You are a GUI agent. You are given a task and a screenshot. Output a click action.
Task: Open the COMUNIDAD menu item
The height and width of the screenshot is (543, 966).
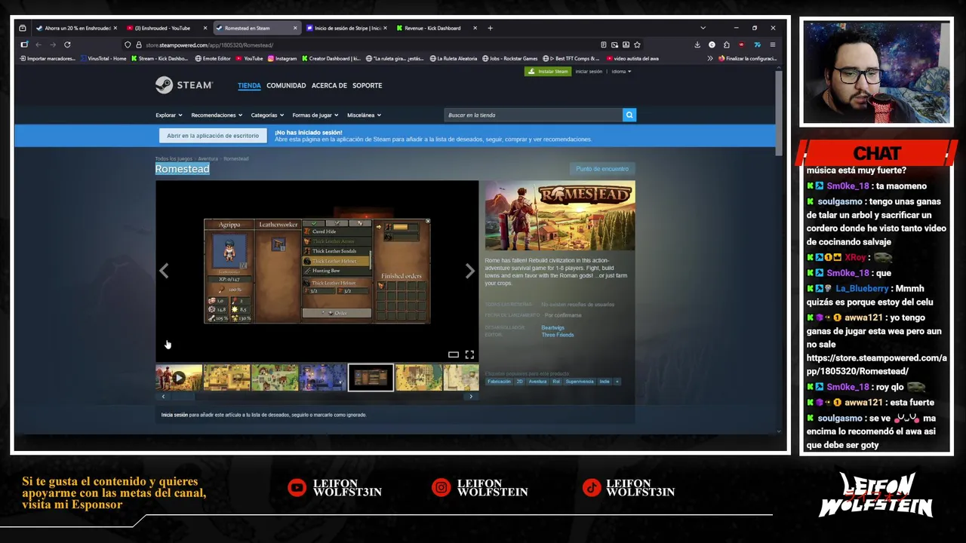tap(286, 85)
